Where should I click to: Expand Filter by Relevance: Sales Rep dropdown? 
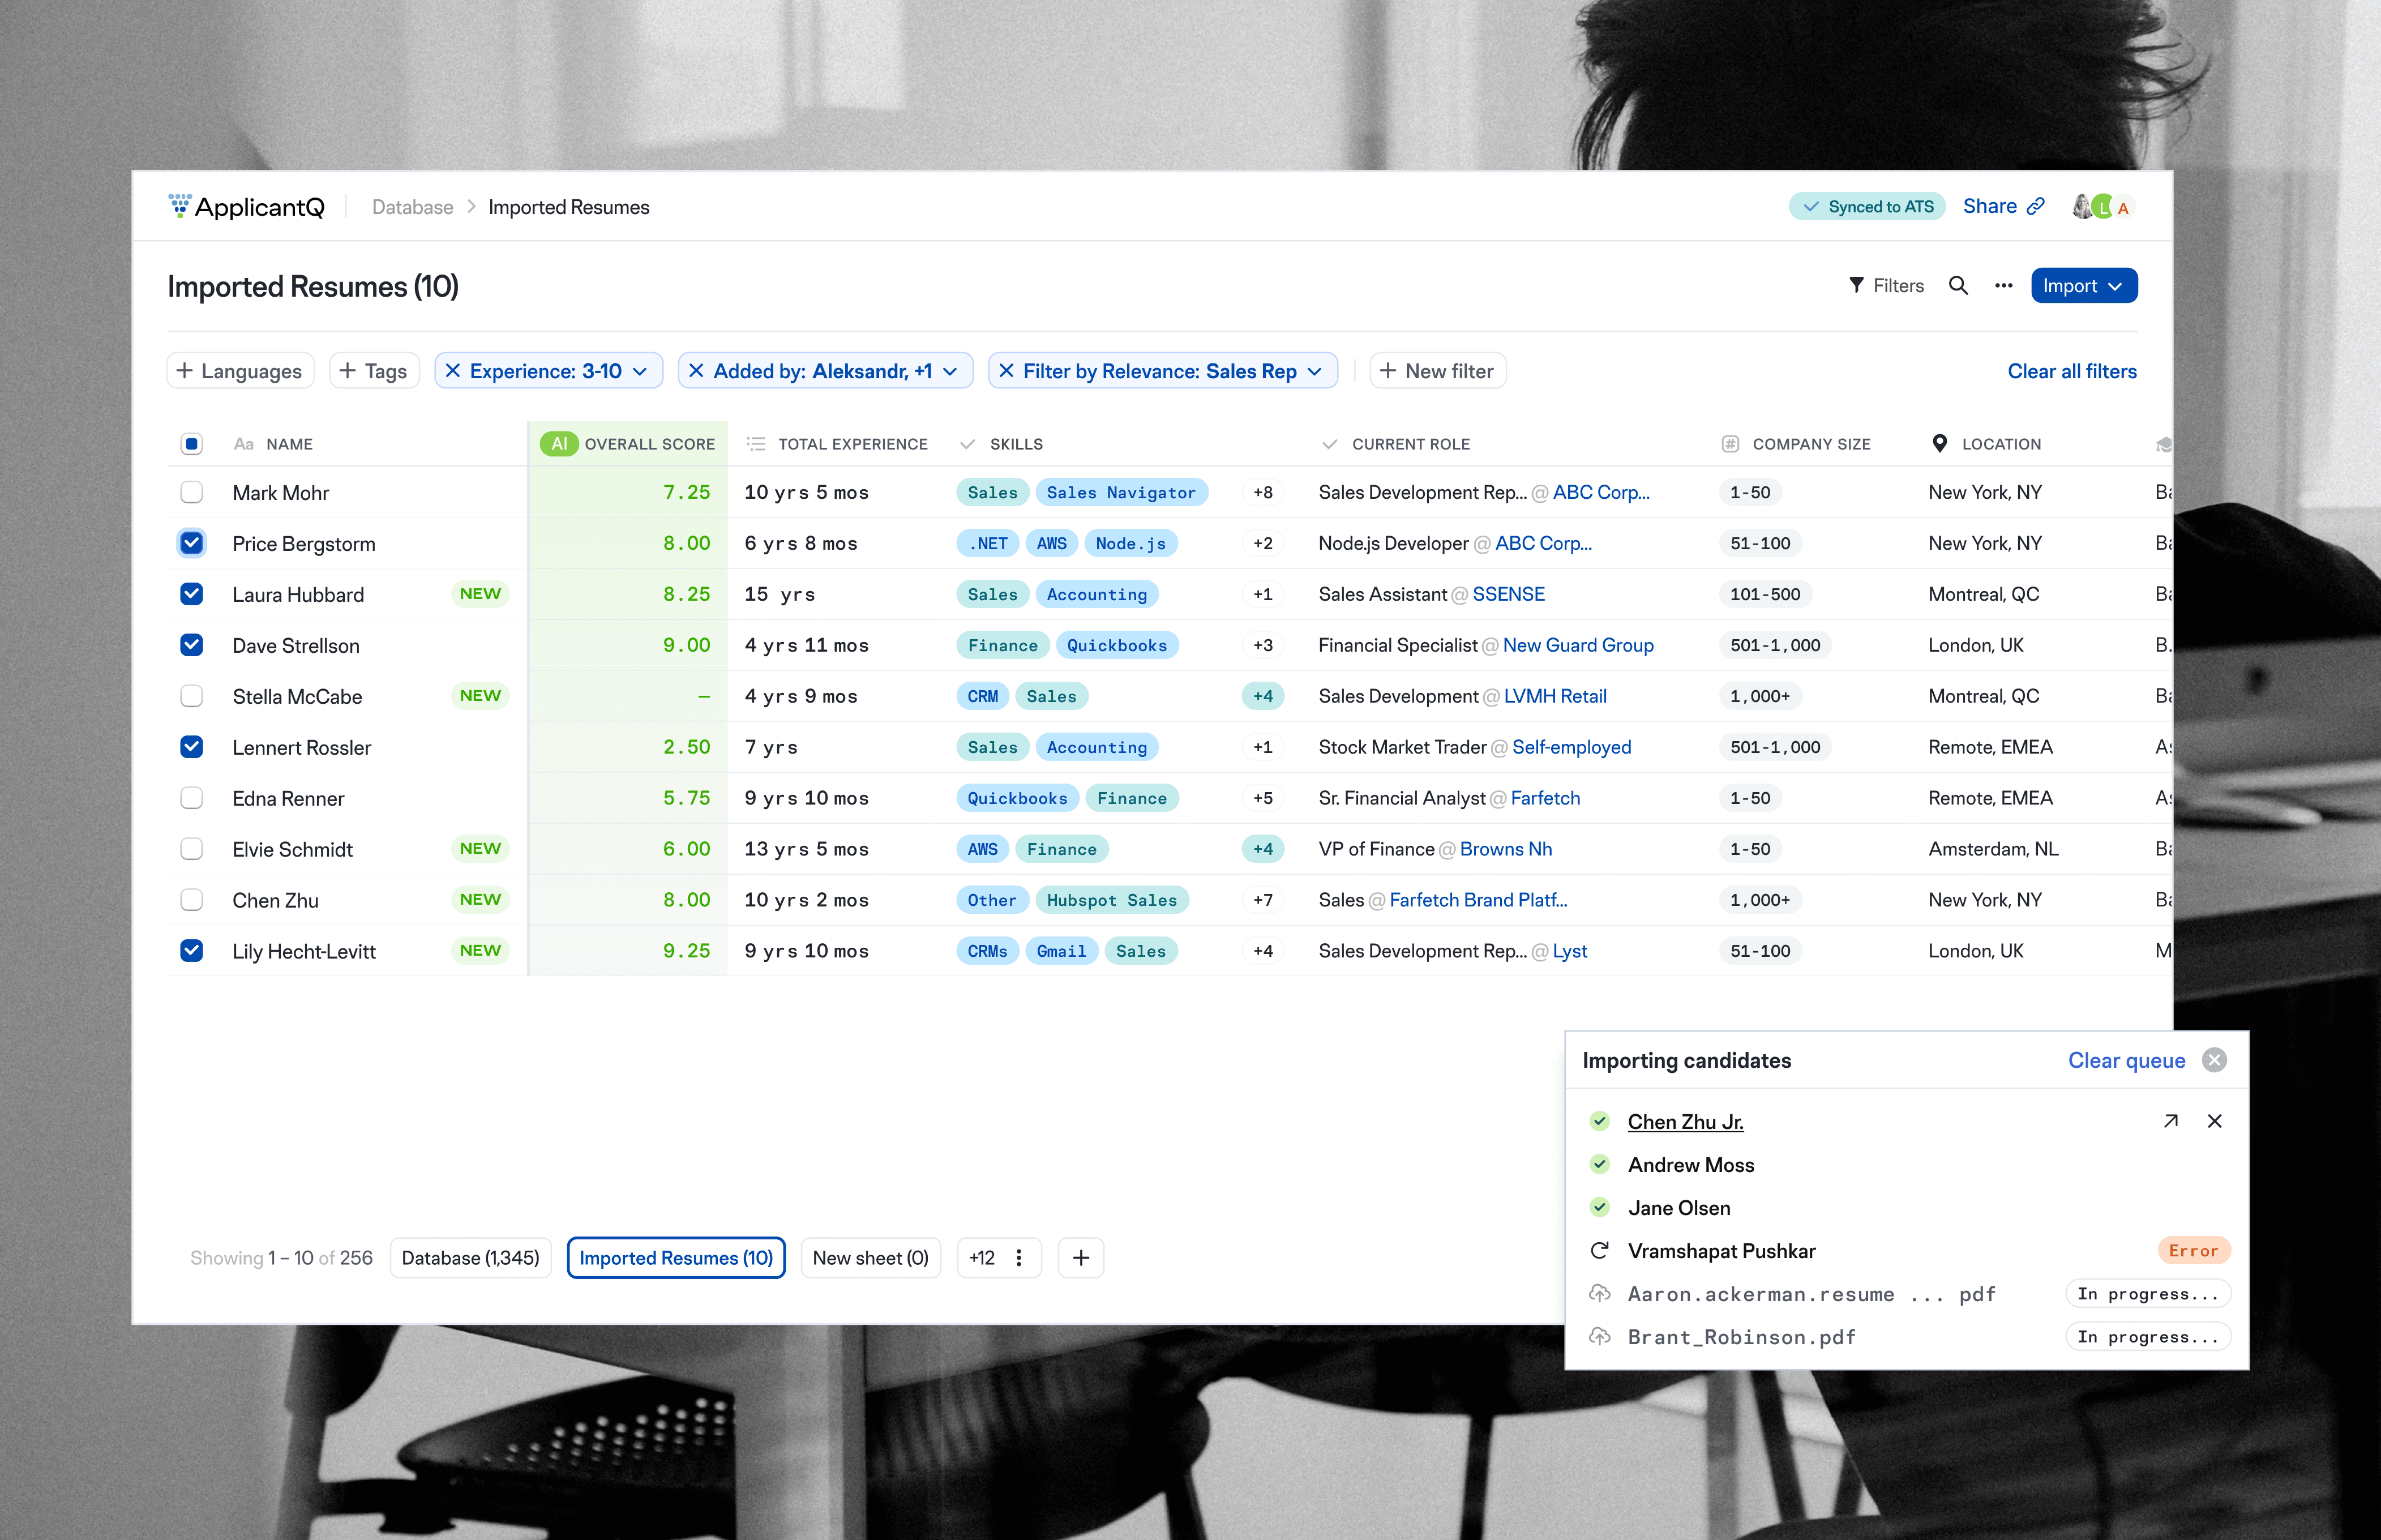click(1314, 371)
